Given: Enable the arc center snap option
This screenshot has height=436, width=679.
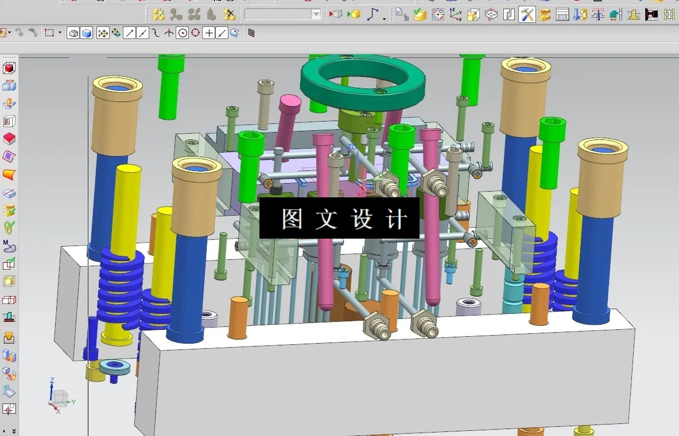Looking at the screenshot, I should coord(182,33).
